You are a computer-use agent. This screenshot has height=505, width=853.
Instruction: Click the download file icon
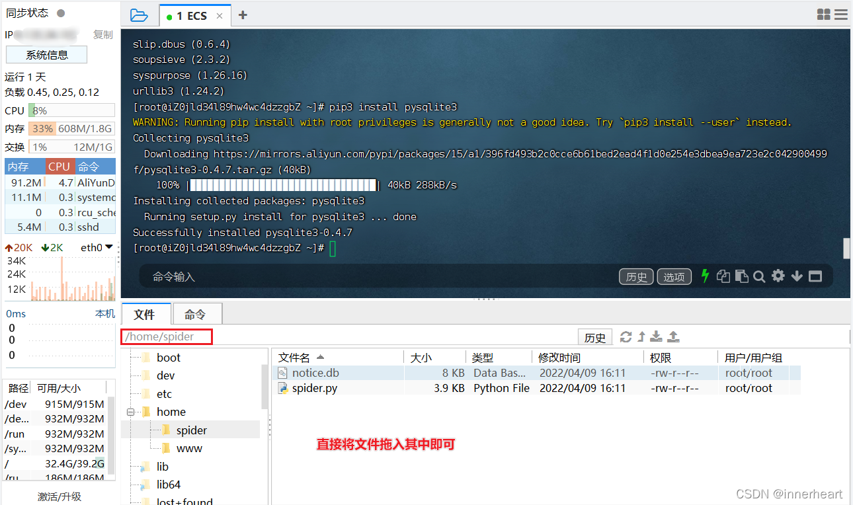point(656,337)
